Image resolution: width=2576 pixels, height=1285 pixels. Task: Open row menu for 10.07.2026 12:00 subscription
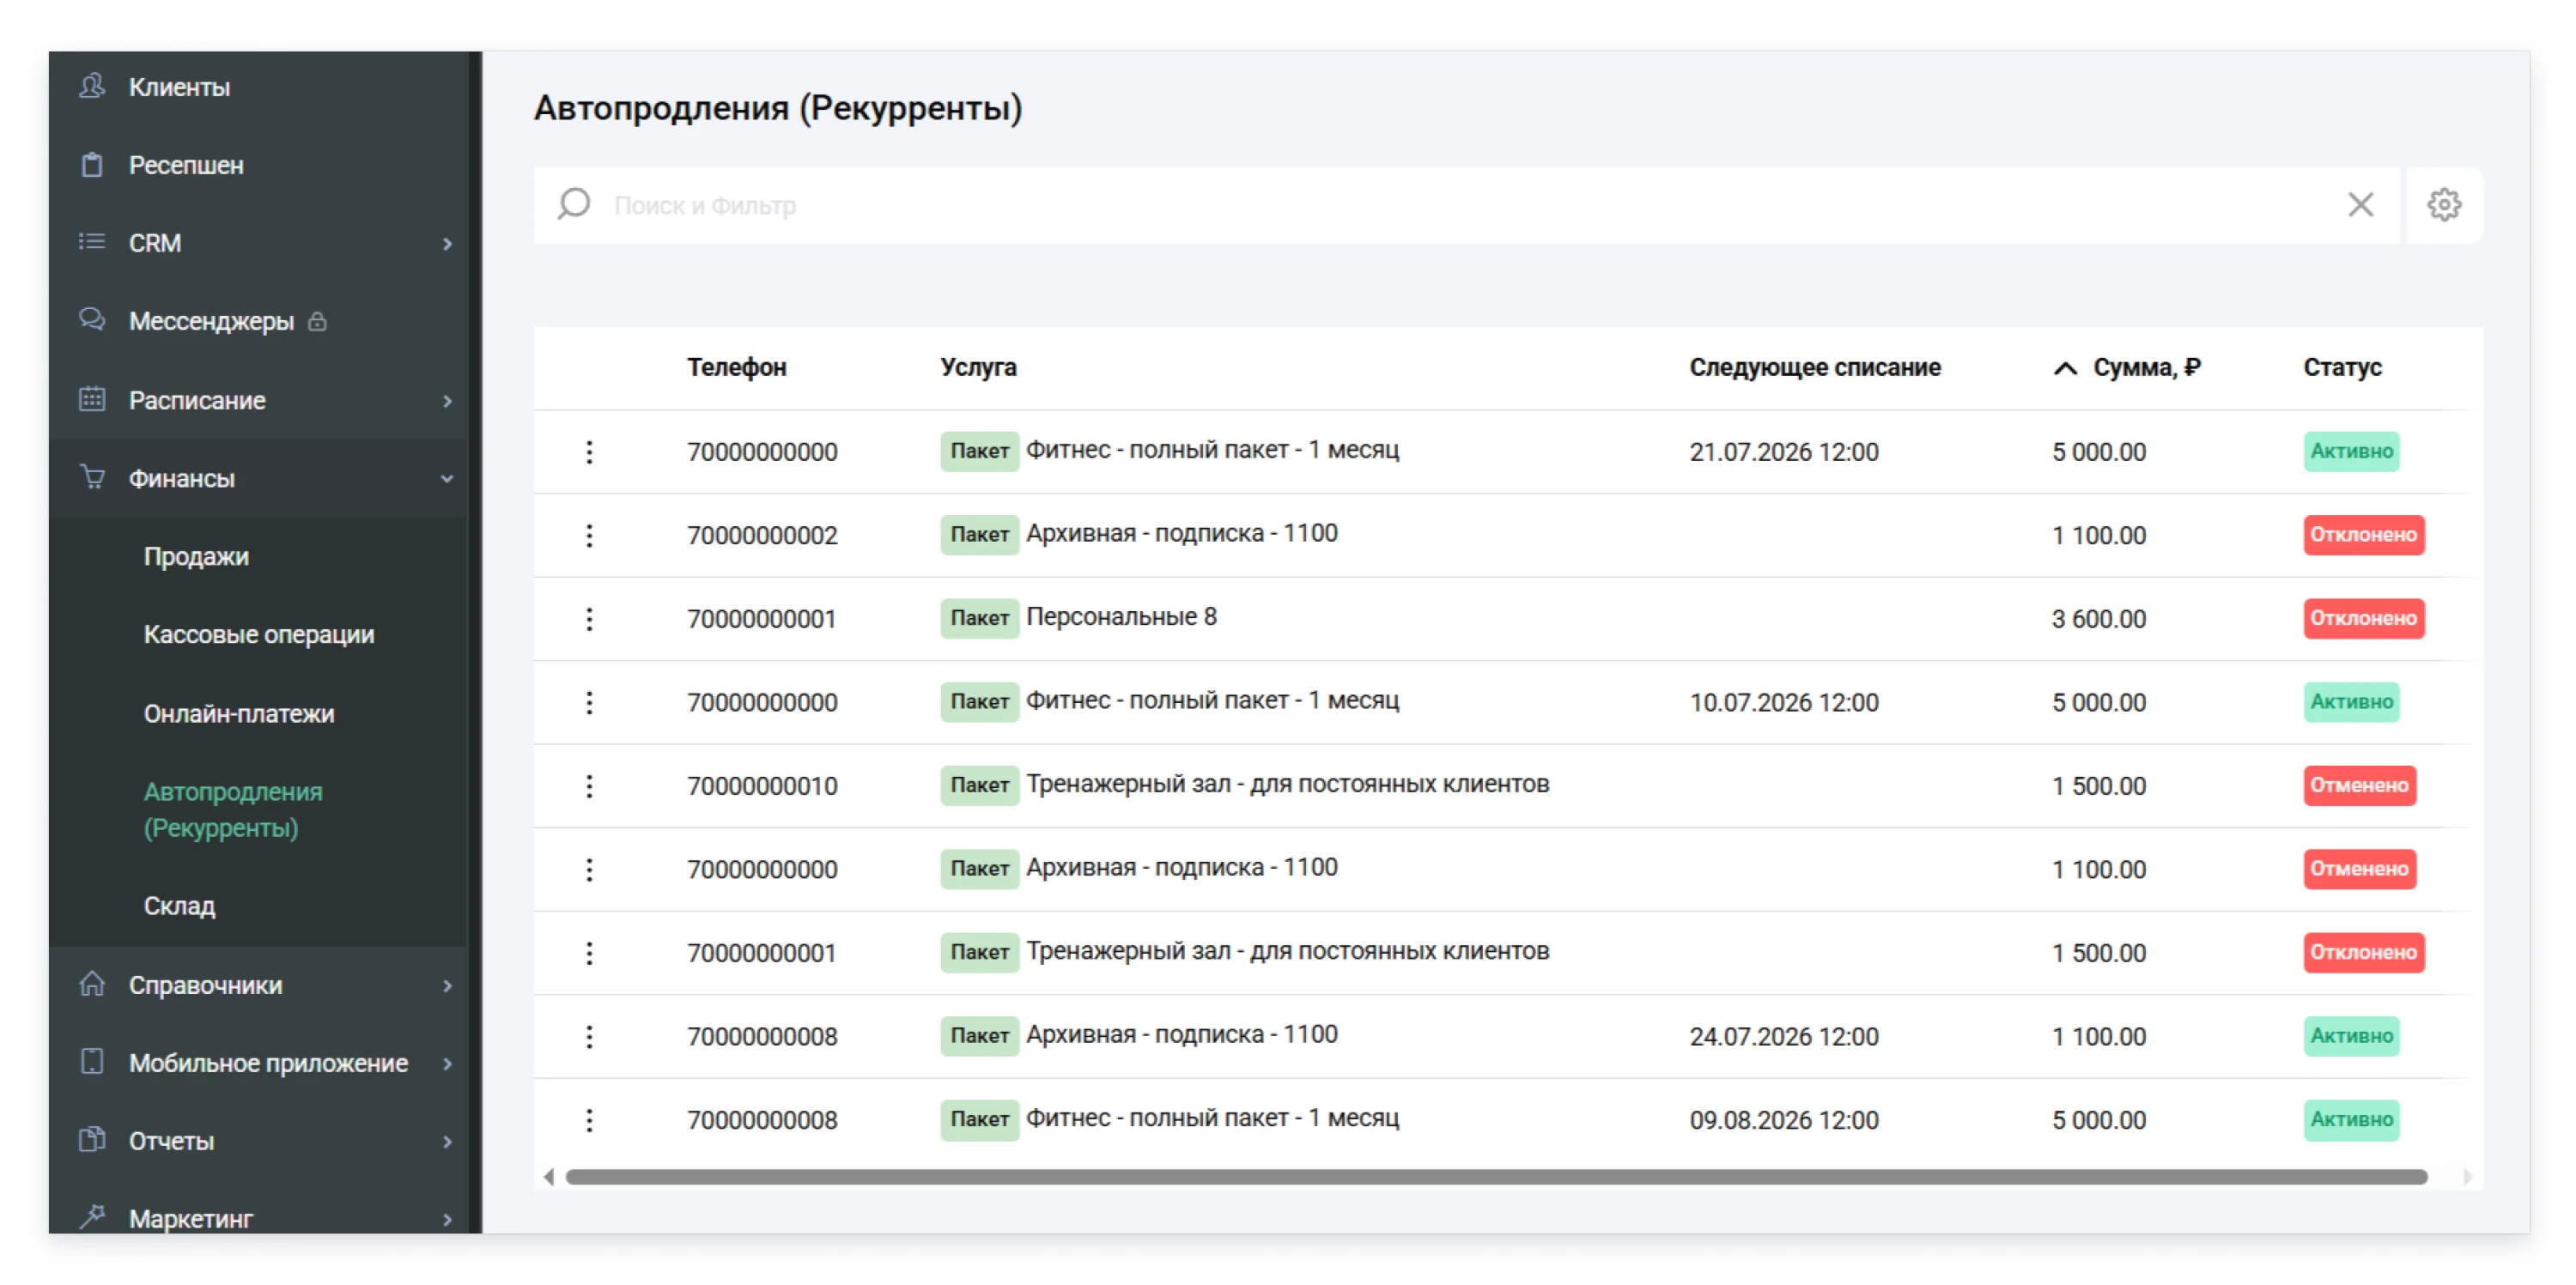[x=589, y=702]
